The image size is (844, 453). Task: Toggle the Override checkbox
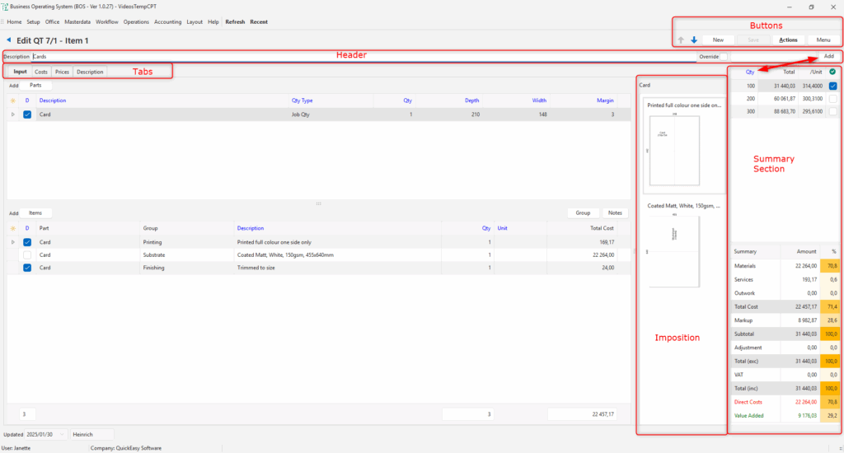pyautogui.click(x=724, y=57)
